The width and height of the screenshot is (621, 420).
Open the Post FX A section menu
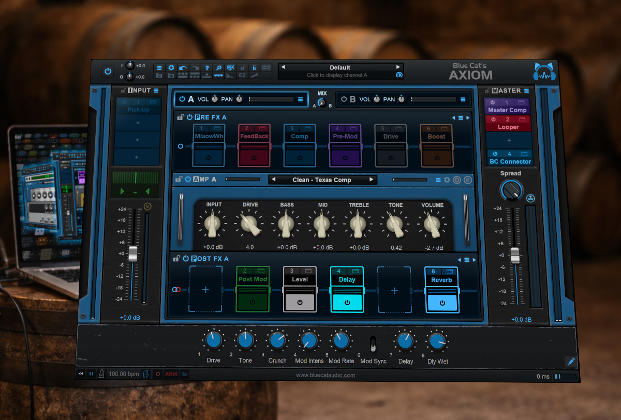click(466, 260)
